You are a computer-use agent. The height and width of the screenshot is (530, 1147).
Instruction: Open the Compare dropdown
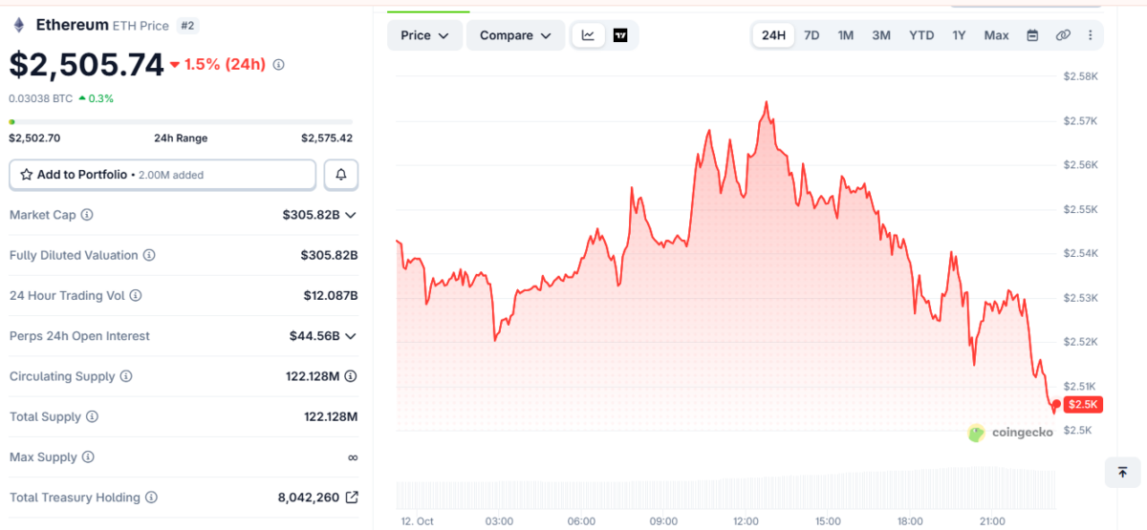pos(515,35)
